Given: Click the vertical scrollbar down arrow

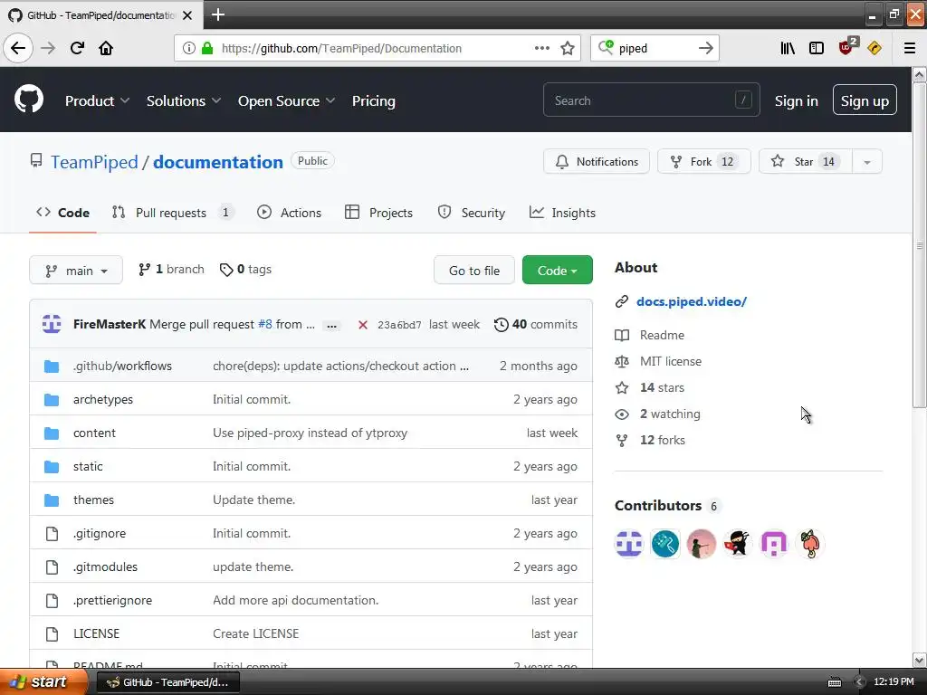Looking at the screenshot, I should pyautogui.click(x=920, y=660).
